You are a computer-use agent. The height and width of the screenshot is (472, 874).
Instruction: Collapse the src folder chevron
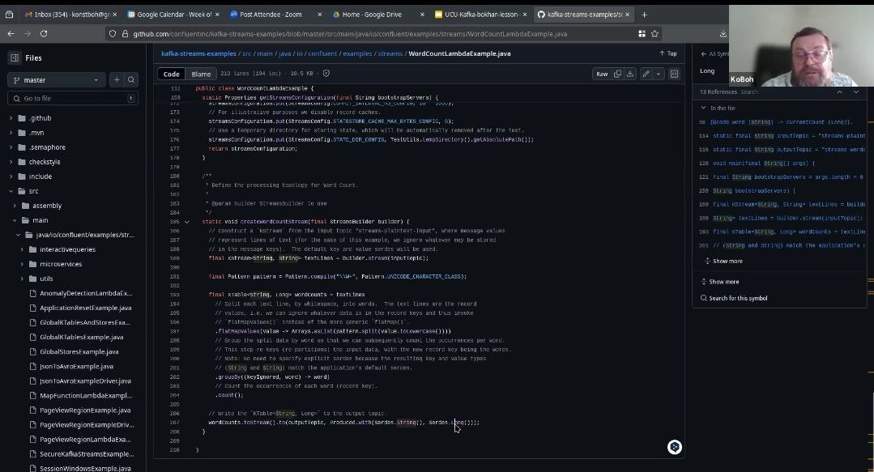(x=11, y=191)
